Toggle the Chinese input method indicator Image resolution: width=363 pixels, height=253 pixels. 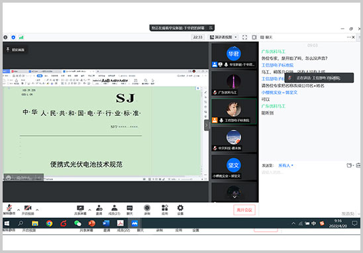click(314, 223)
